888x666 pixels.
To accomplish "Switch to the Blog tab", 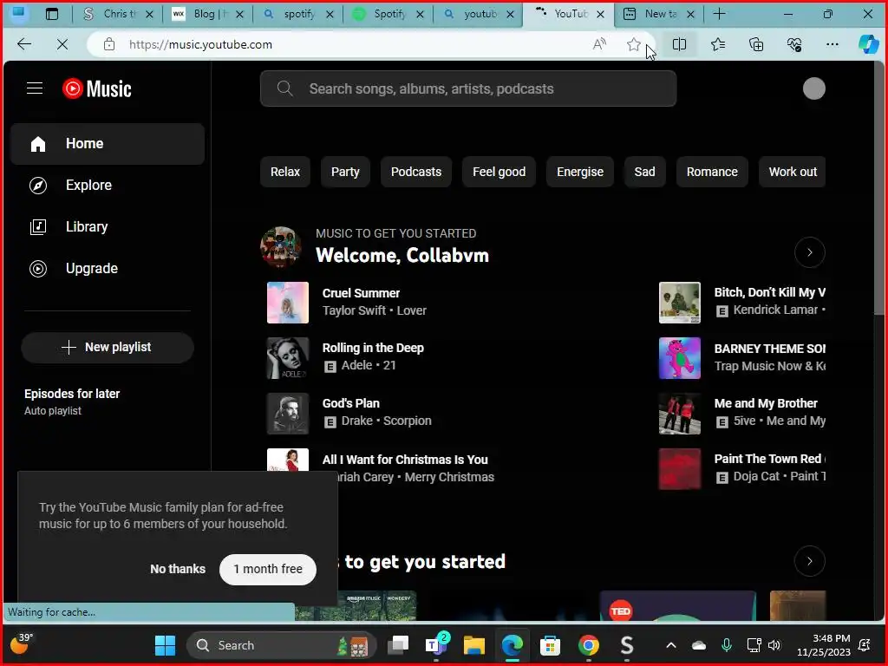I will pos(208,14).
